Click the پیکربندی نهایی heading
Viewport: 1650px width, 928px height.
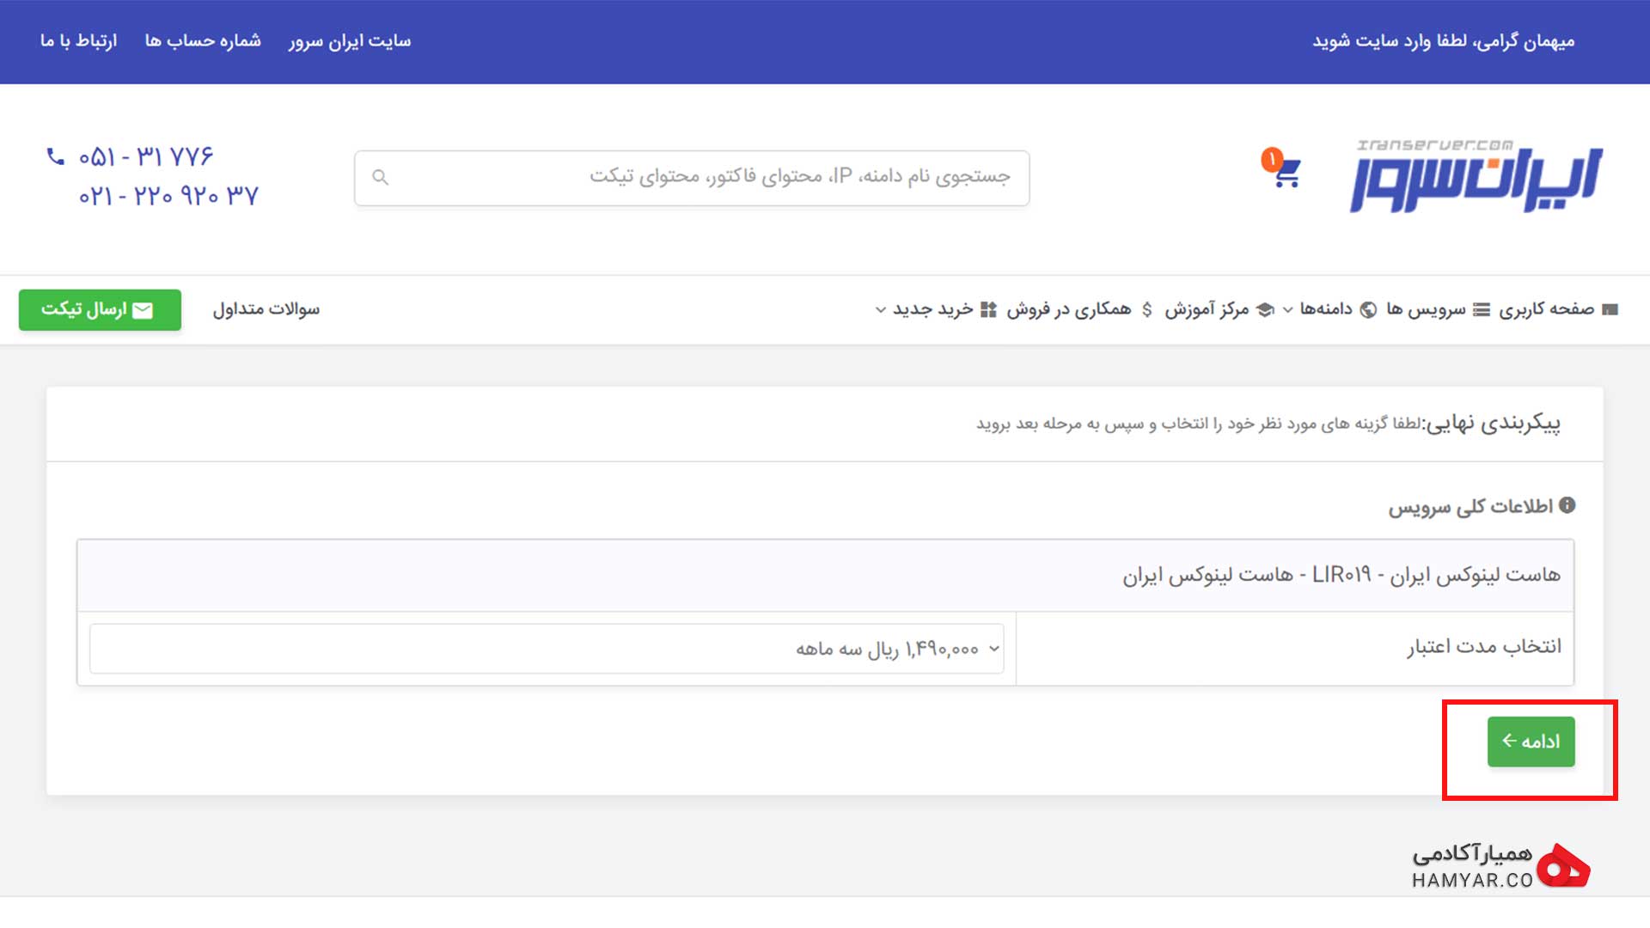[x=1494, y=424]
